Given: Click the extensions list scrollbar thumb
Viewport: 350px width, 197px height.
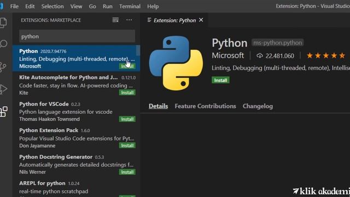Looking at the screenshot, I should pos(138,50).
